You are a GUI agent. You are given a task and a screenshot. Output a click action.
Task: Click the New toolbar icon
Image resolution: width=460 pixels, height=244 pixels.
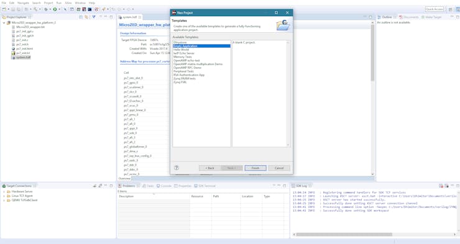click(x=4, y=9)
